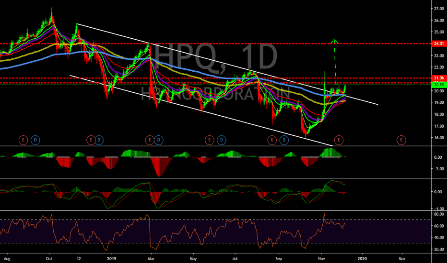447x263 pixels.
Task: Click the 40.00 value on RSI pane axis
Action: click(x=439, y=237)
